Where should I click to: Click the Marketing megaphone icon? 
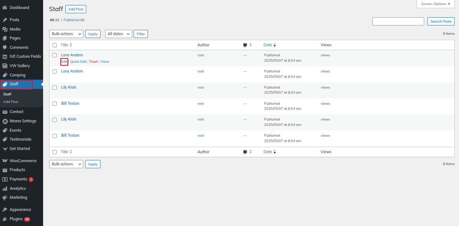click(5, 198)
